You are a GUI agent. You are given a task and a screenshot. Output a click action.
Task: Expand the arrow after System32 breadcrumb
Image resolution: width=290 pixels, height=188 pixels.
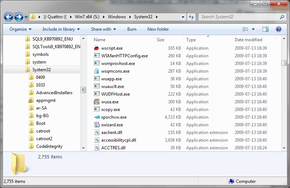click(x=157, y=17)
